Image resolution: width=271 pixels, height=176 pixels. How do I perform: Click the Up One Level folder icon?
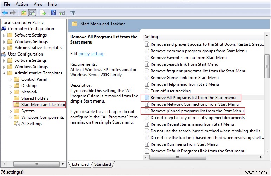[24, 13]
